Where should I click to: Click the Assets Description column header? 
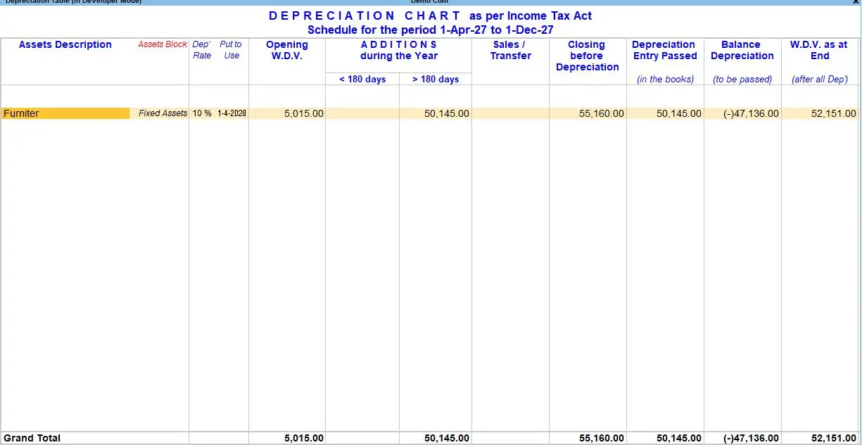[x=65, y=44]
